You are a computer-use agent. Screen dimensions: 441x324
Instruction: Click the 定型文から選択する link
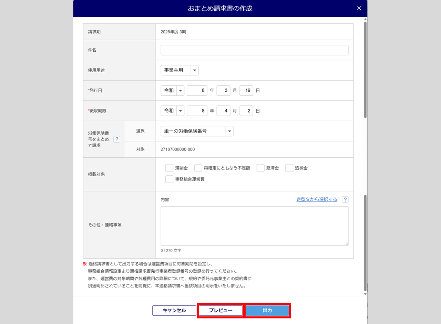click(x=317, y=199)
